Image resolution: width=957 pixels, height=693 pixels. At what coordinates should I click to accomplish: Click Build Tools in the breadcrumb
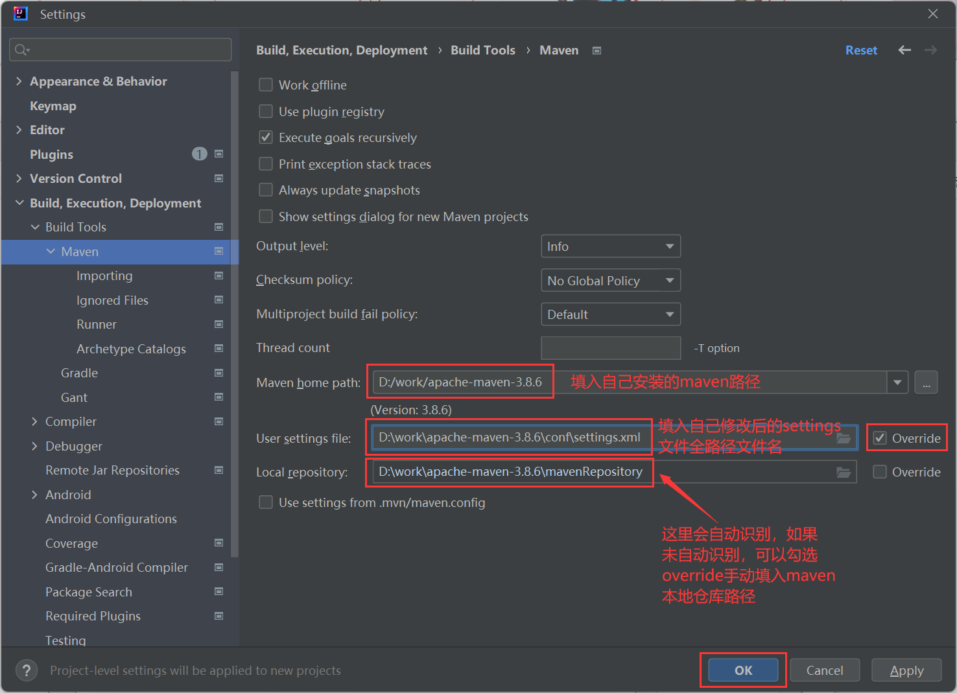(483, 50)
